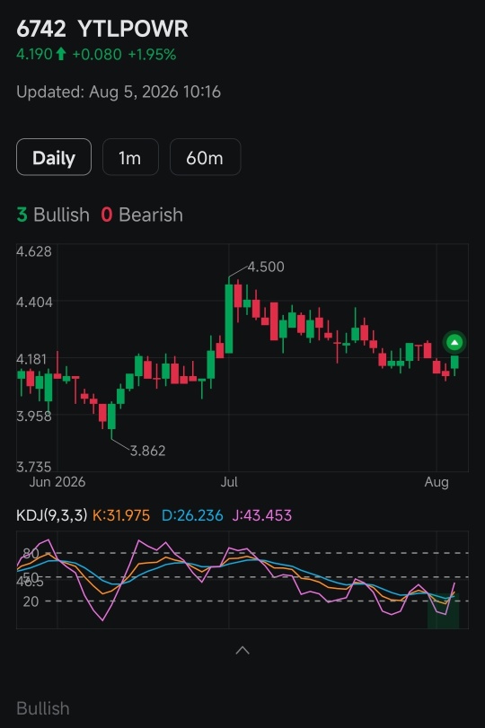485x728 pixels.
Task: Click the J:43.453 indicator value
Action: pyautogui.click(x=262, y=515)
